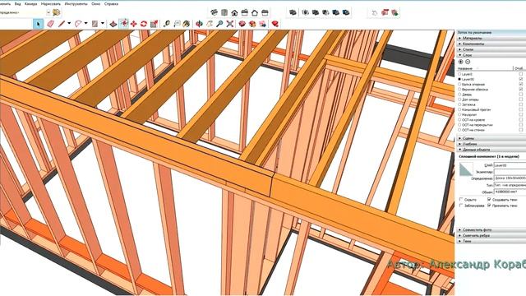Set Мауэрлат as the active layer

point(459,114)
